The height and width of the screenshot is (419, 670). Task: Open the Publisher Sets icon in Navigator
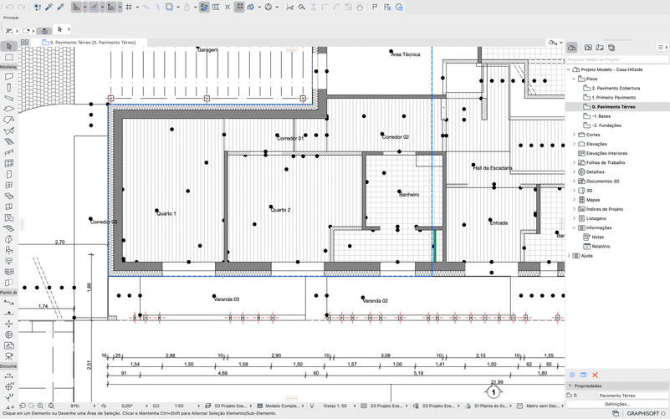(x=611, y=48)
